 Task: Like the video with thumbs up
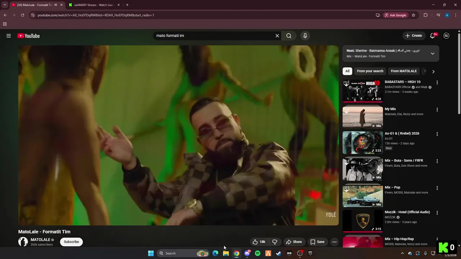(x=259, y=242)
